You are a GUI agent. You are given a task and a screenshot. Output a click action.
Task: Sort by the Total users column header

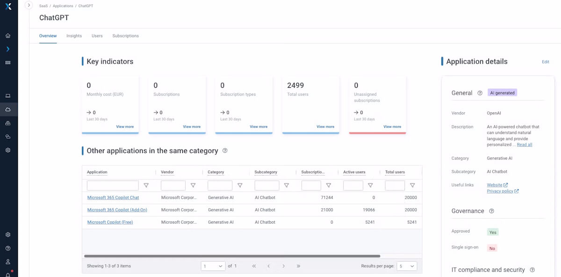pyautogui.click(x=395, y=172)
